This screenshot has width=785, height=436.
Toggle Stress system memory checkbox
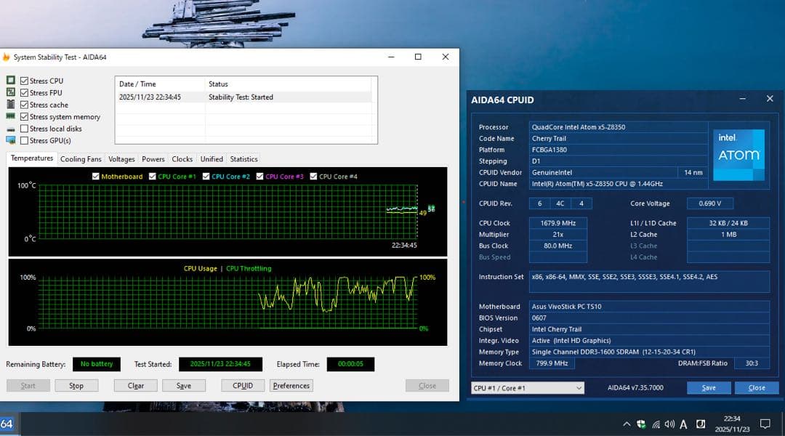24,117
